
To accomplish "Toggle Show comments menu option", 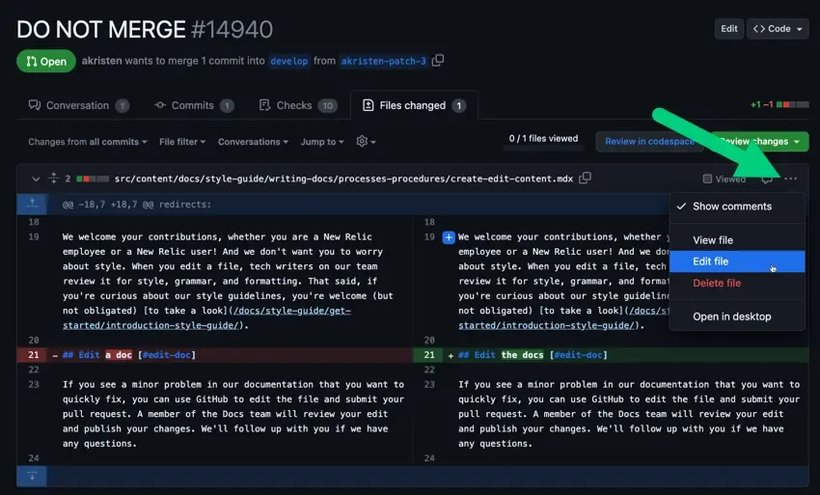I will click(x=731, y=206).
